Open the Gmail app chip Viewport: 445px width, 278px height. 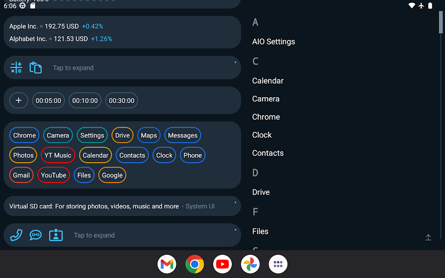[x=21, y=175]
